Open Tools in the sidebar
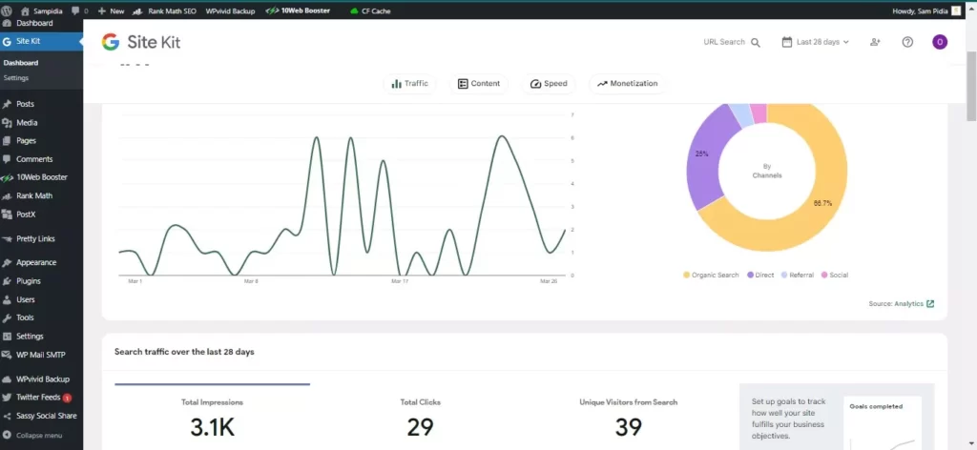Viewport: 977px width, 450px height. (41, 317)
